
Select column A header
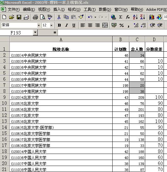(x=61, y=39)
